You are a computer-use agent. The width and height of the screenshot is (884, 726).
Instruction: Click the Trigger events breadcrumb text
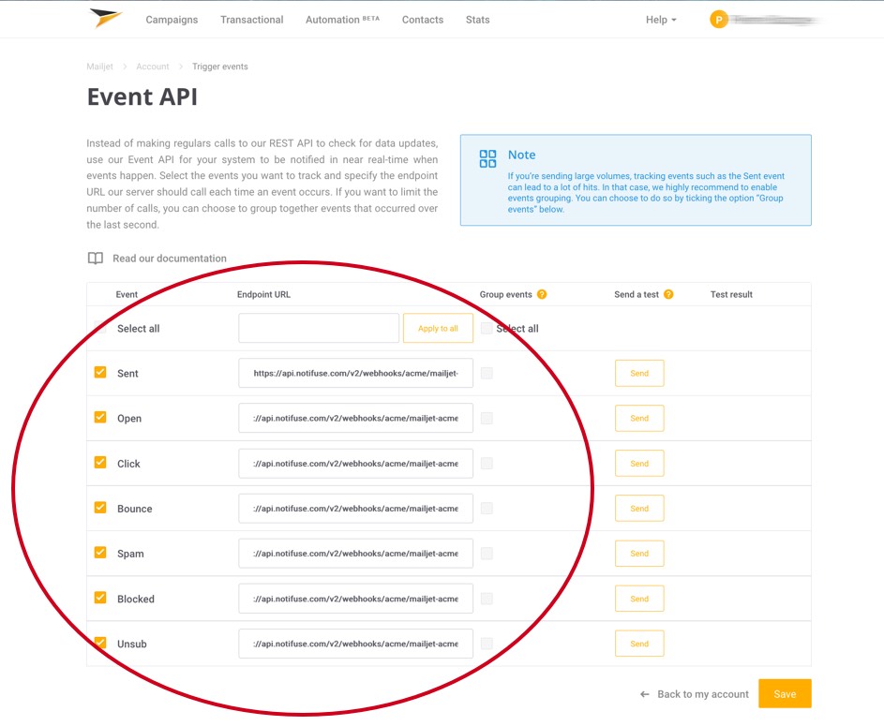[220, 67]
